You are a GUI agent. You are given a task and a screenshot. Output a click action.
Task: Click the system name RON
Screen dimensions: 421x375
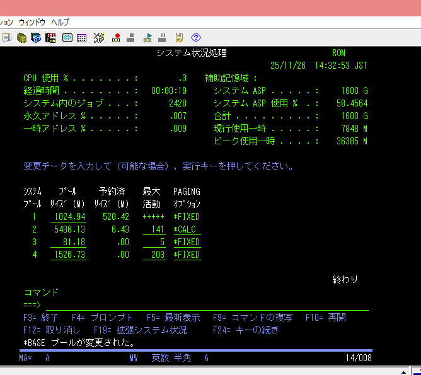(338, 53)
